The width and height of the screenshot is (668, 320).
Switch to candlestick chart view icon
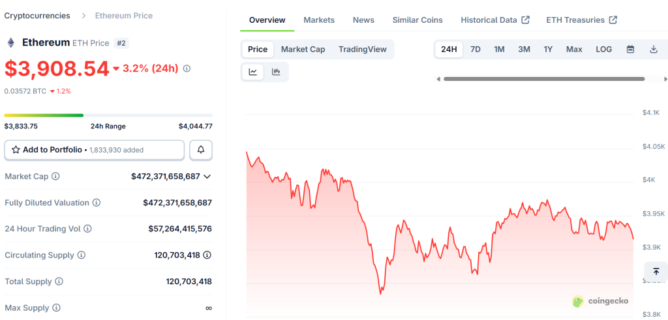tap(276, 72)
